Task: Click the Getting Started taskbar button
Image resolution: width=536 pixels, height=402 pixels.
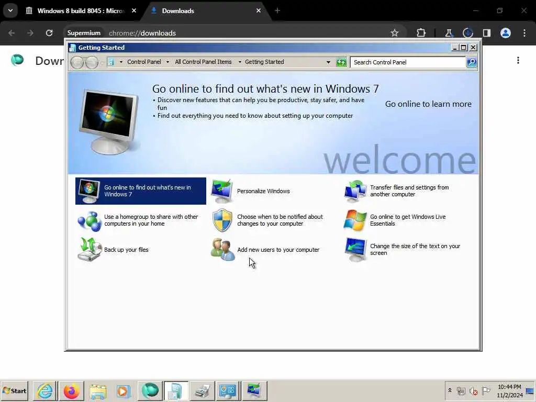Action: pyautogui.click(x=176, y=390)
